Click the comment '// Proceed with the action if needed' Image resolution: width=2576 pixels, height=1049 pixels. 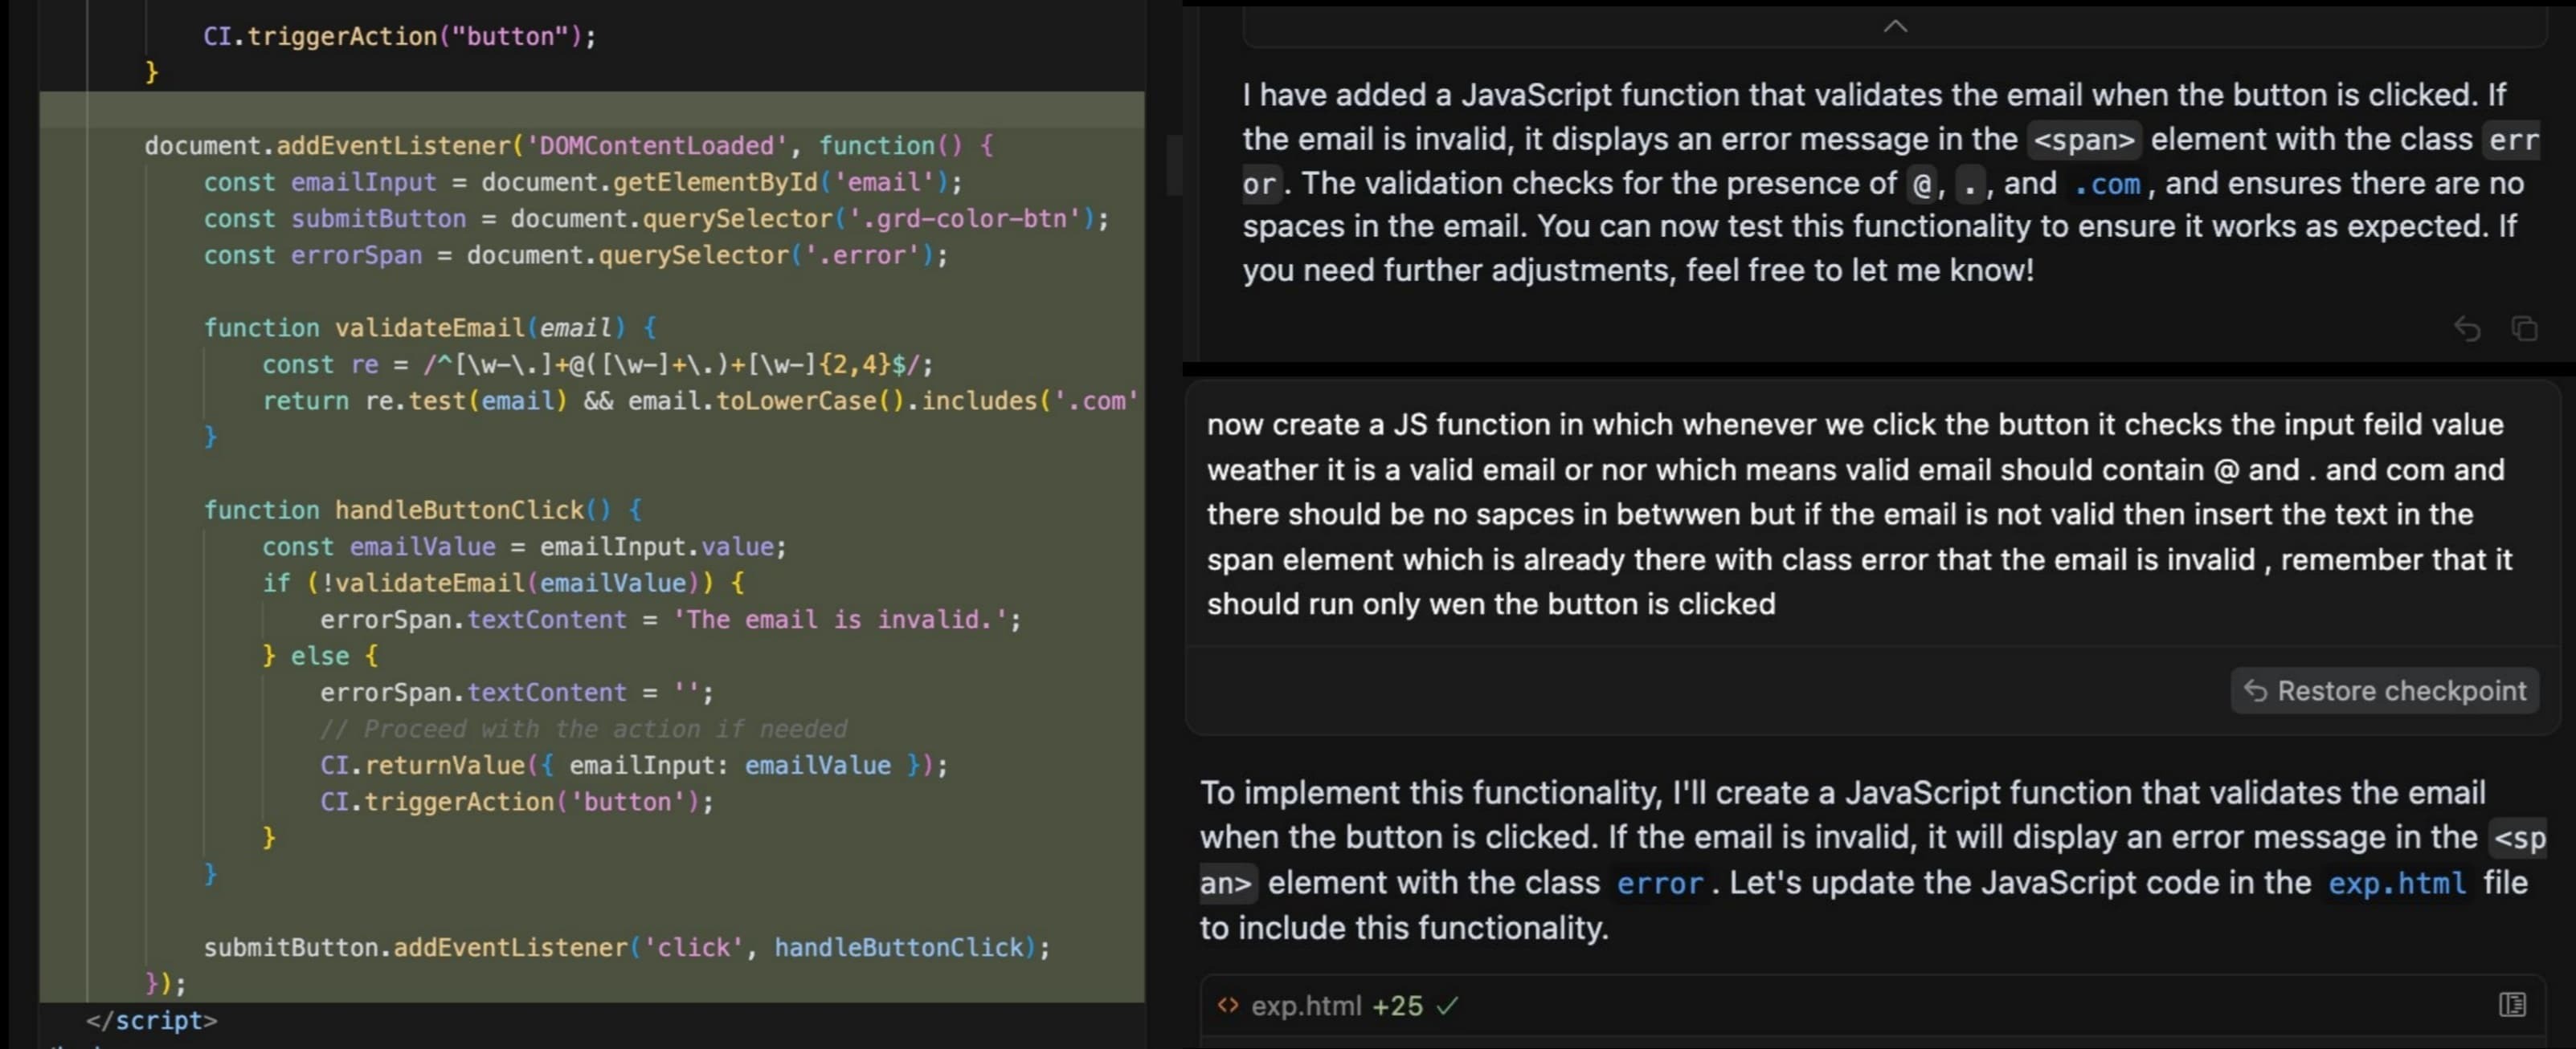click(x=583, y=728)
